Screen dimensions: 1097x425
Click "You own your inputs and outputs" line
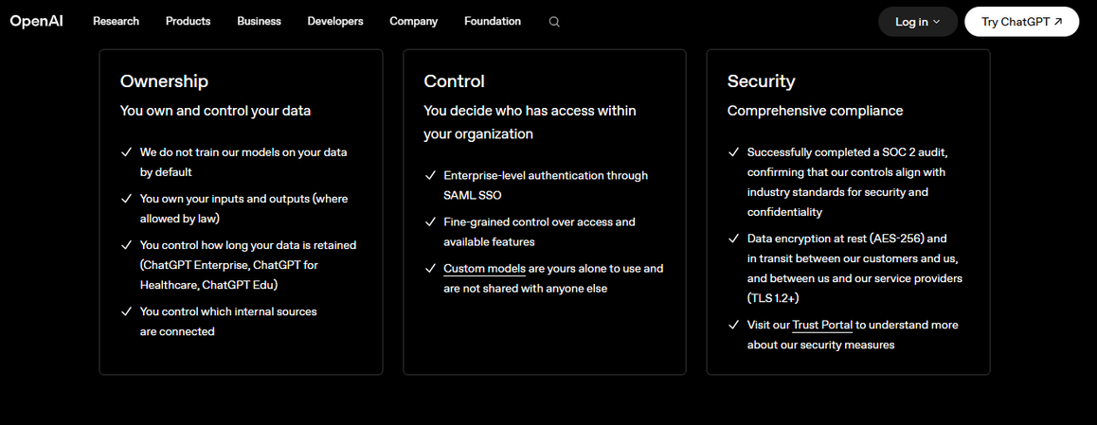tap(243, 199)
